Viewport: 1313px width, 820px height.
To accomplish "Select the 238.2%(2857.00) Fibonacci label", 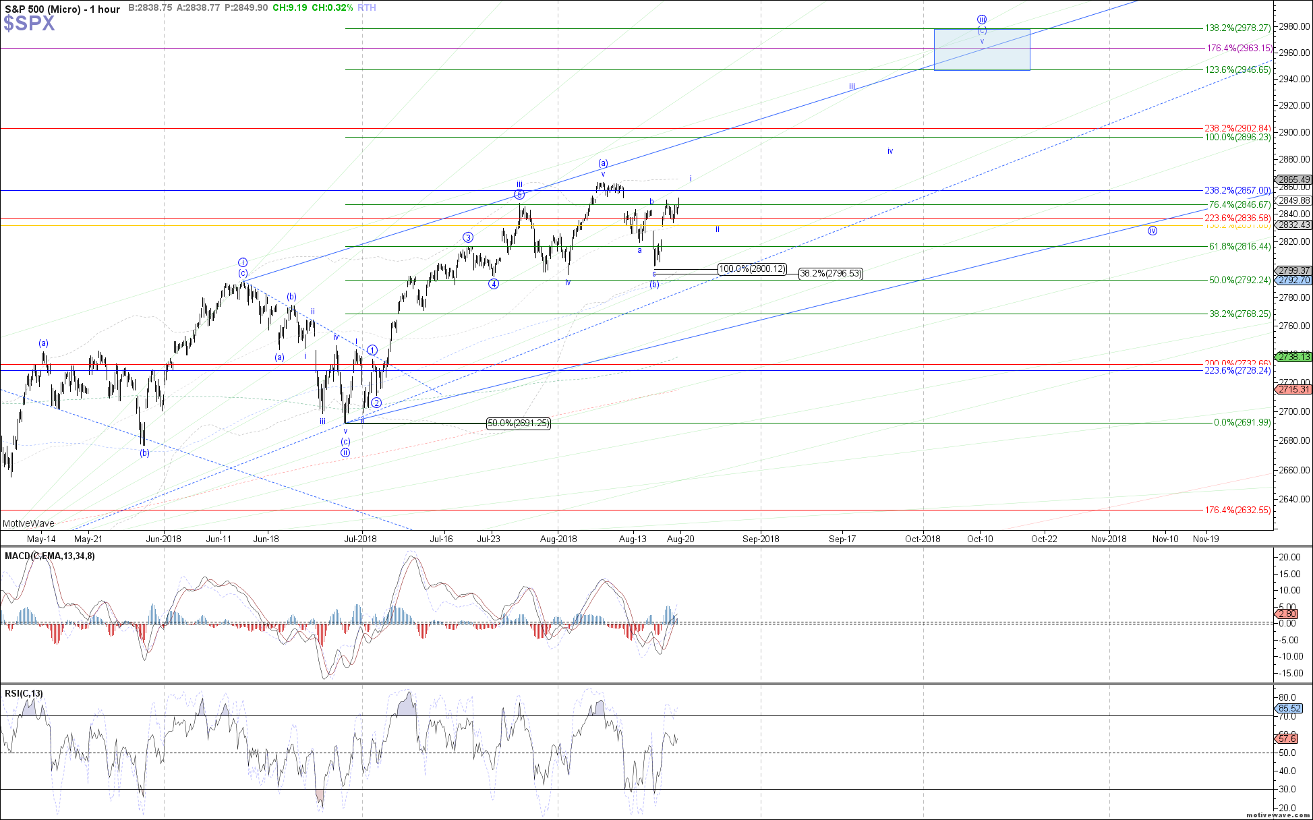I will (1237, 191).
